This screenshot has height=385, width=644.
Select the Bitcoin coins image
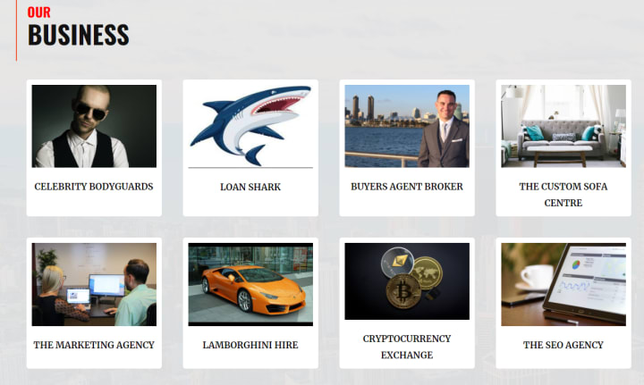coord(407,281)
